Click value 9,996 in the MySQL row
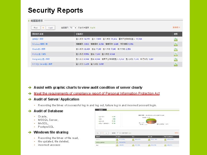207x155 pixels. [x=87, y=54]
